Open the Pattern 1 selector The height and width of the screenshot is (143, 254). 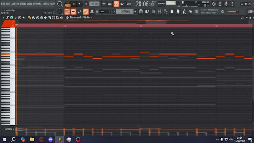(124, 12)
